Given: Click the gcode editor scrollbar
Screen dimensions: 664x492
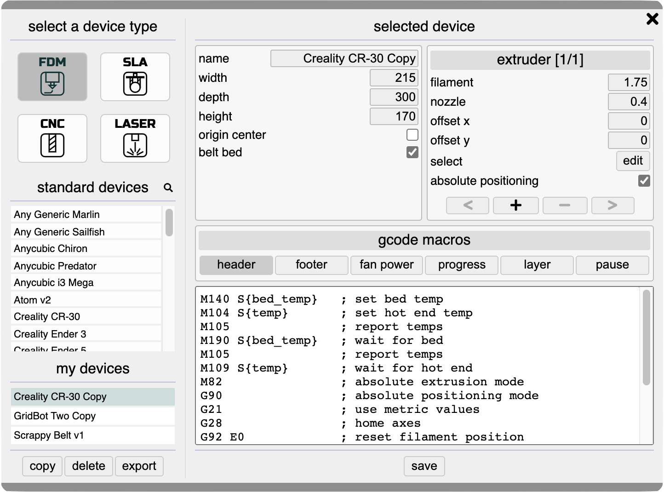Looking at the screenshot, I should tap(646, 338).
